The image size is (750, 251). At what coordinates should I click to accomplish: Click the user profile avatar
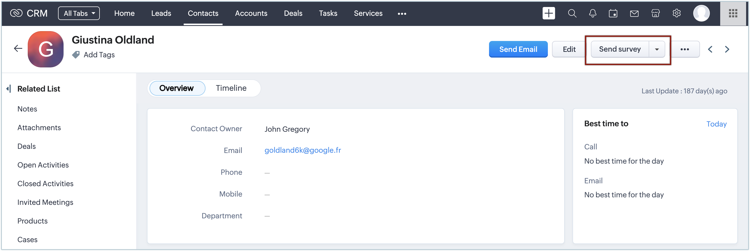tap(701, 13)
